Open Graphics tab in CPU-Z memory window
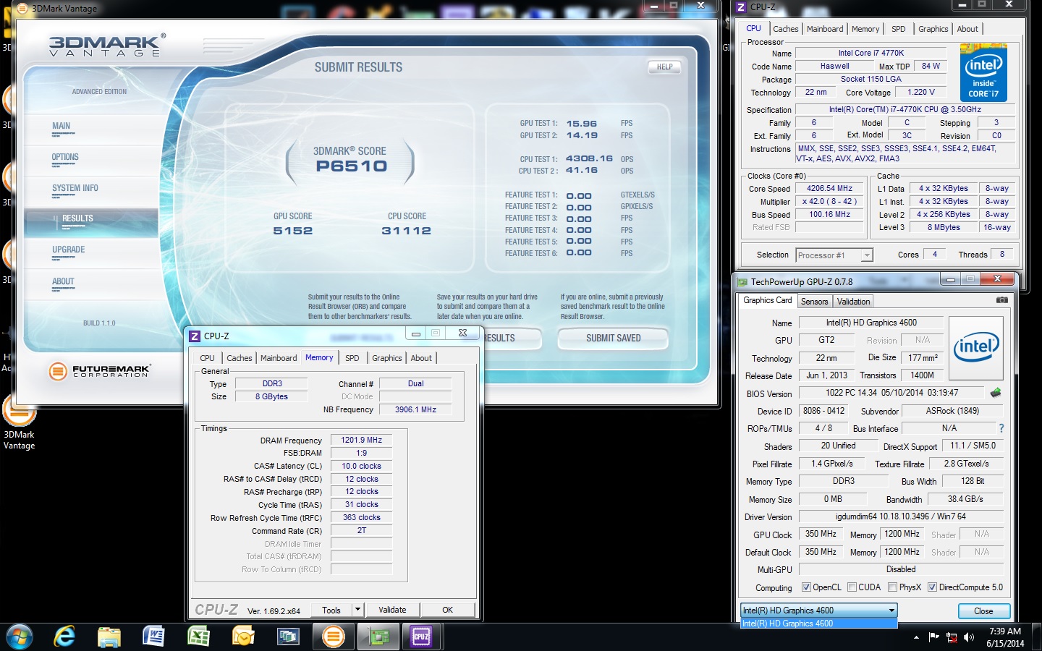Viewport: 1042px width, 651px height. 387,358
